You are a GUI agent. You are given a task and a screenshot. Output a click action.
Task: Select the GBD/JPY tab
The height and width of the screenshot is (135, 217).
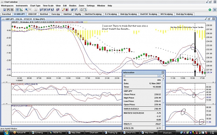pos(19,14)
